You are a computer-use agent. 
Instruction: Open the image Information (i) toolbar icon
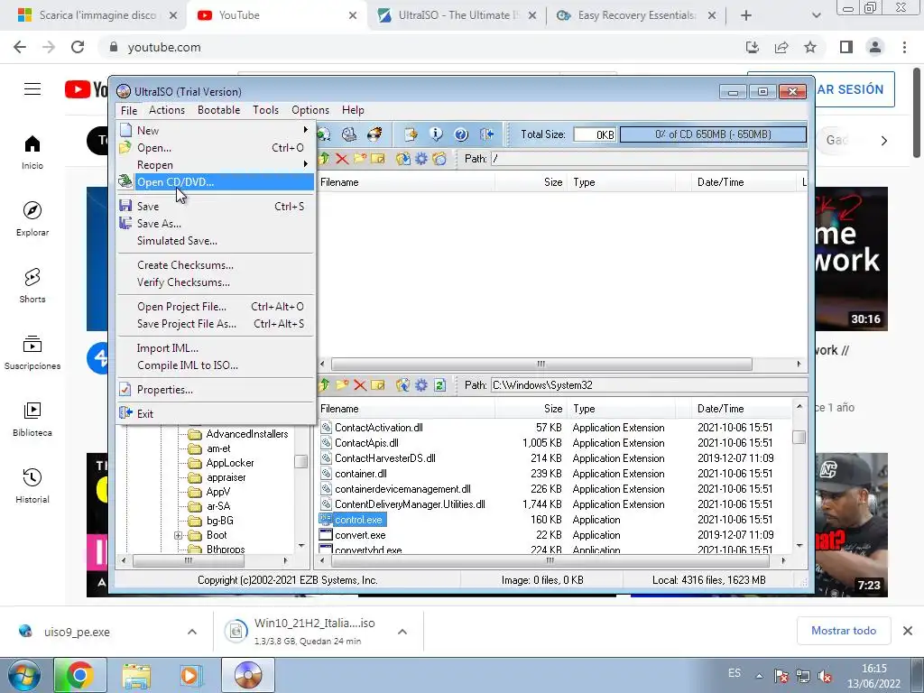pos(436,134)
